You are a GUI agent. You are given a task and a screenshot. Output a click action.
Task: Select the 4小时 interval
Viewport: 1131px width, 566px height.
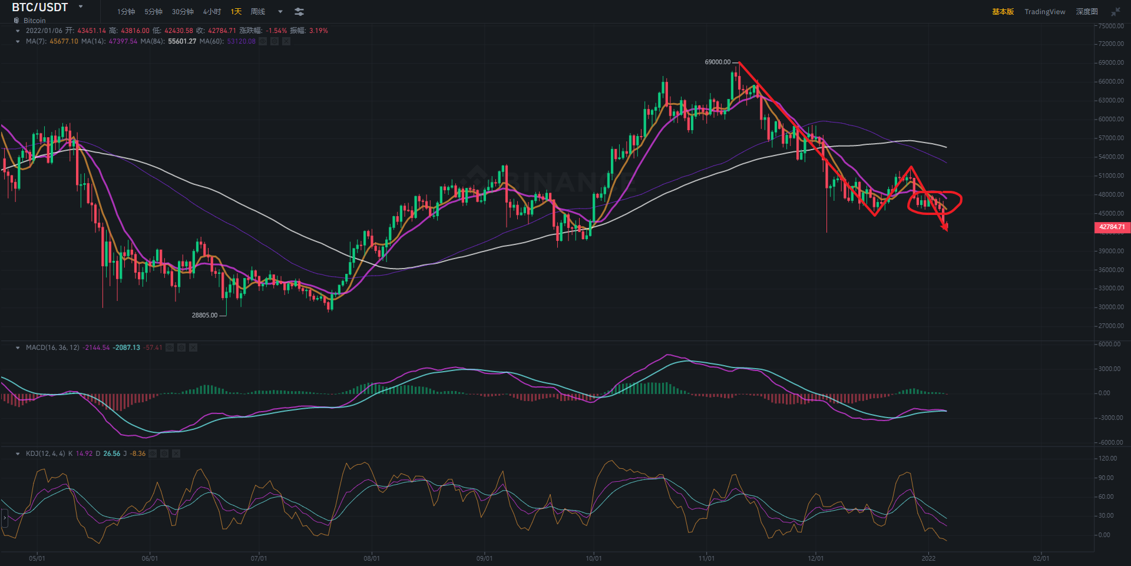(x=212, y=12)
